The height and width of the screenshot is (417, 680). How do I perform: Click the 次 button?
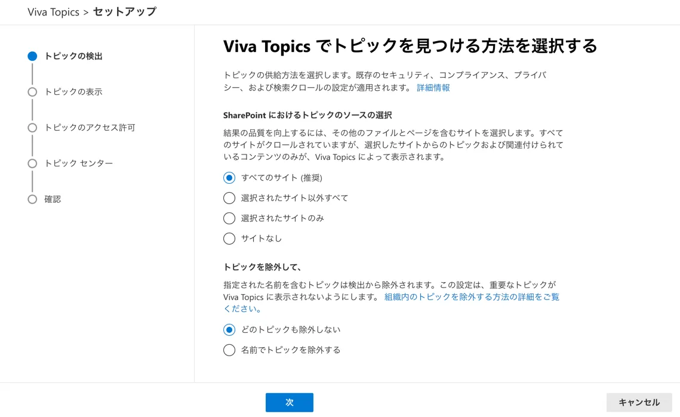[x=289, y=403]
